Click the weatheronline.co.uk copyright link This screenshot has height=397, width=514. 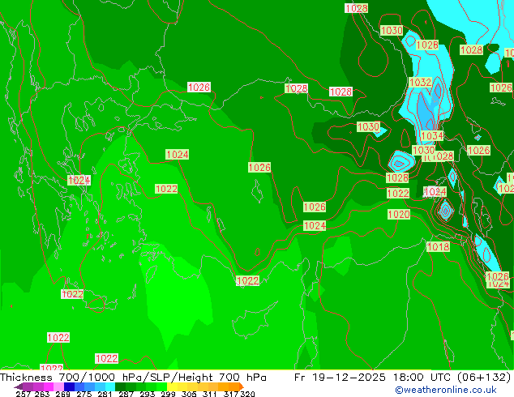446,390
